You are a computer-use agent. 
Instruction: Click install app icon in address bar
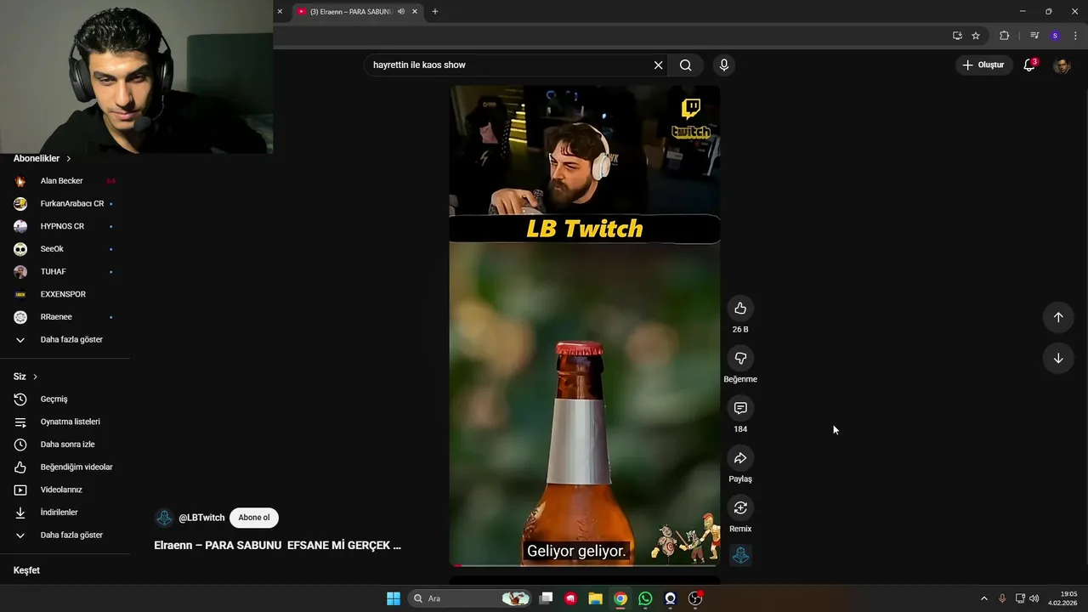957,36
